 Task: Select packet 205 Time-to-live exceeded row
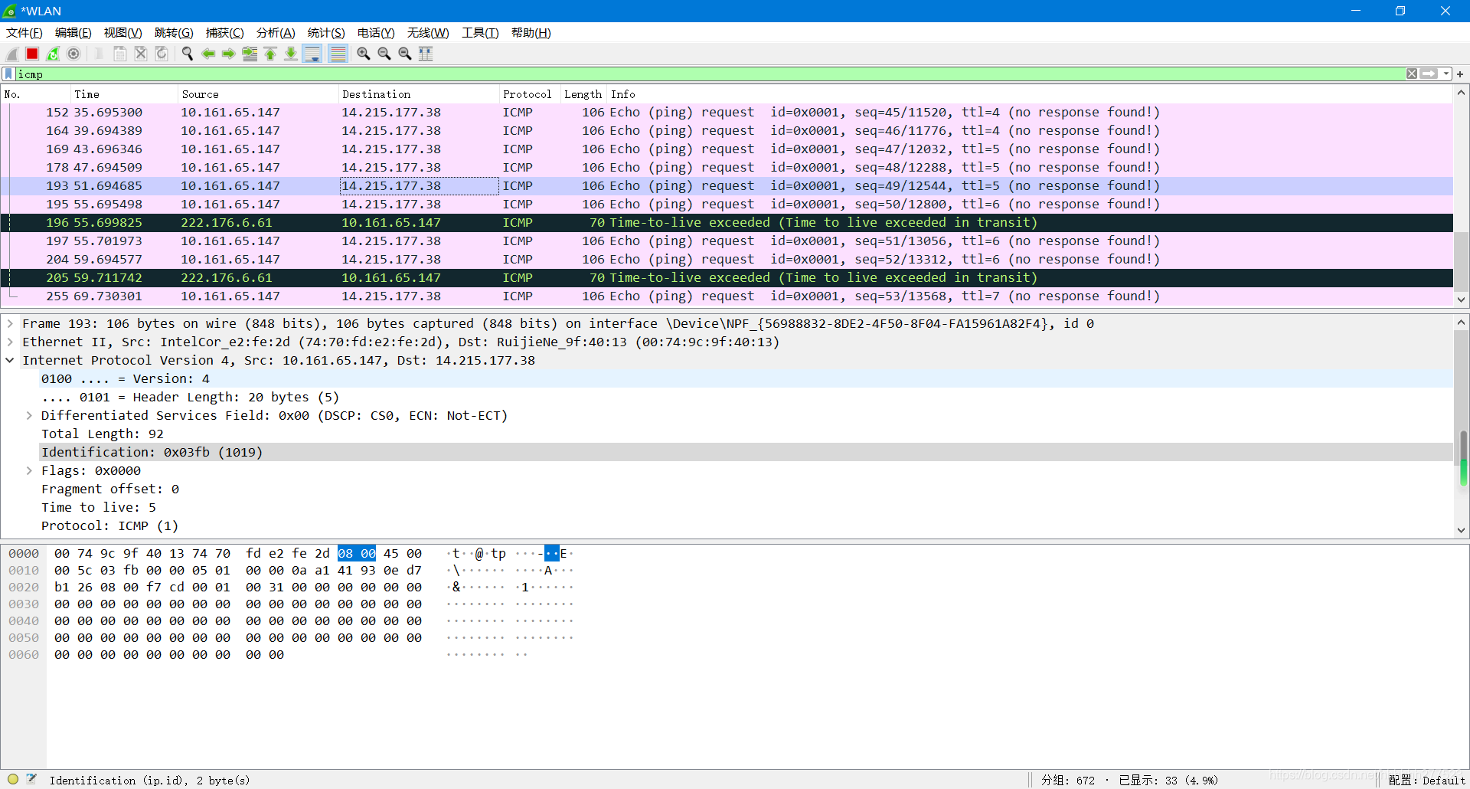click(x=727, y=278)
